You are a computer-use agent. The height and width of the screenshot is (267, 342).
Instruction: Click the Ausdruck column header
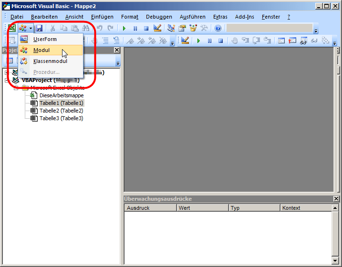150,208
